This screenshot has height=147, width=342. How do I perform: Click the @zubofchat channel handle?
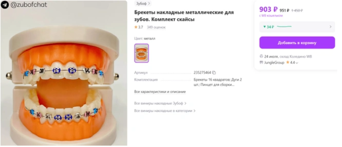coord(28,4)
